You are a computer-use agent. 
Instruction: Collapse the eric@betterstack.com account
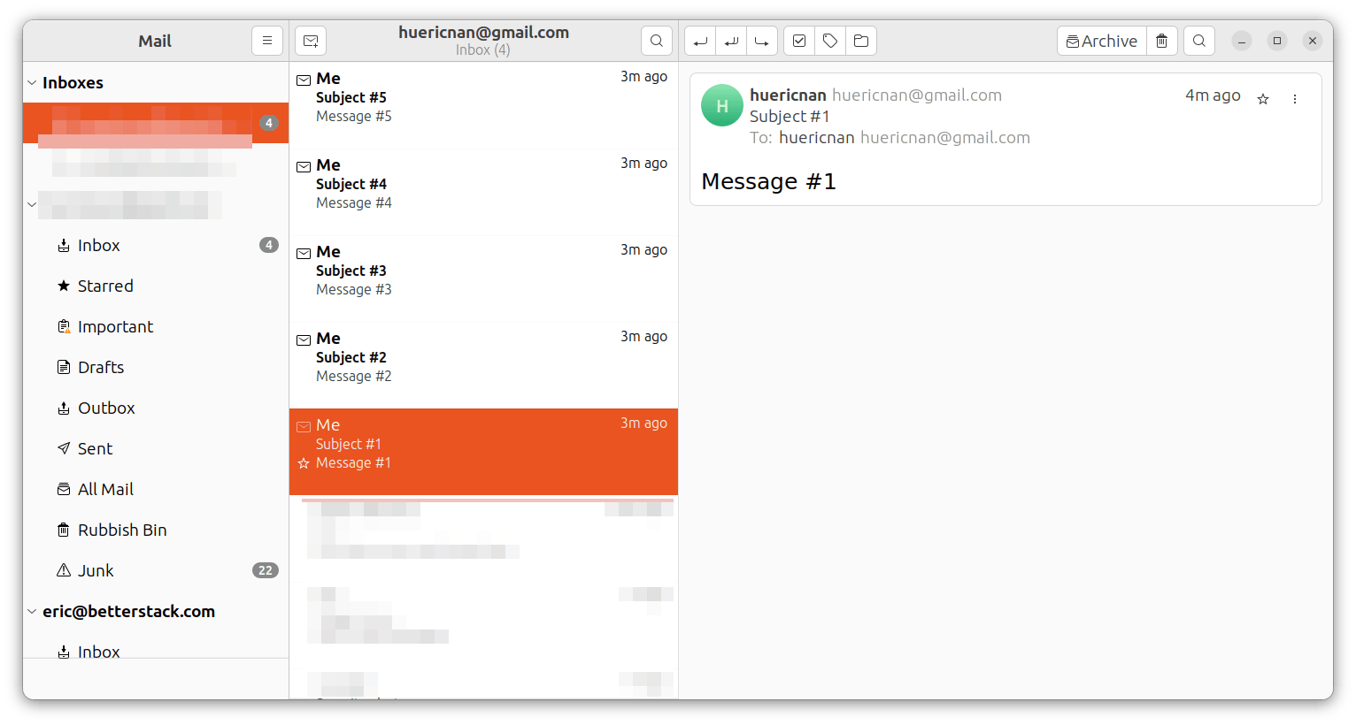pyautogui.click(x=32, y=611)
